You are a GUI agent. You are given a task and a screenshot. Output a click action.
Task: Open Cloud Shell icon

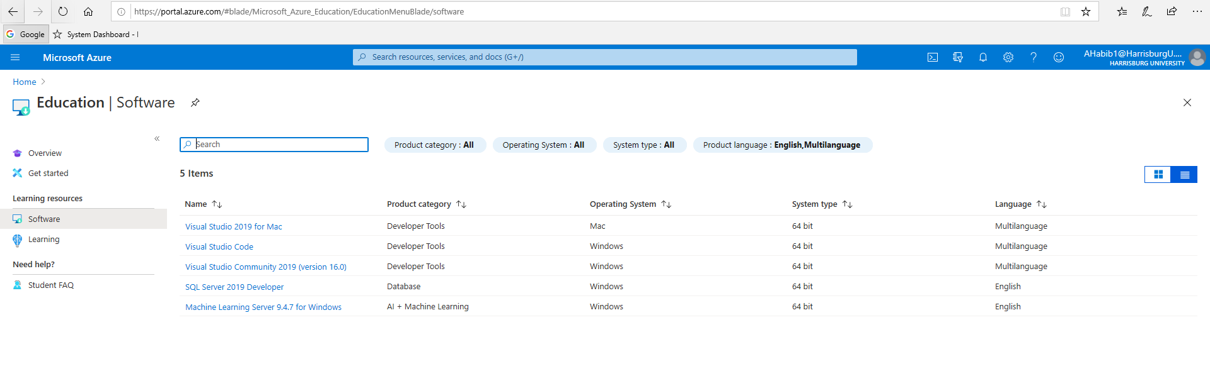[x=933, y=57]
